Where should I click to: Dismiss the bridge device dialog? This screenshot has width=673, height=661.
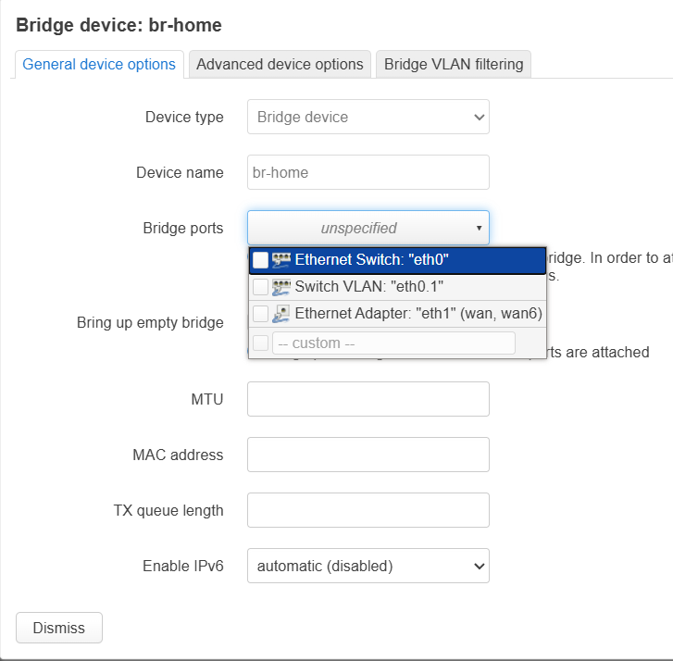59,628
